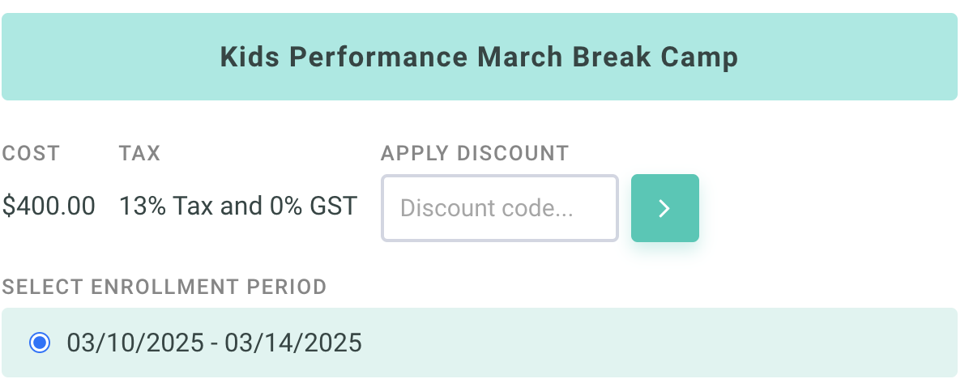This screenshot has width=969, height=379.
Task: Click the green arrow apply discount button
Action: pos(664,208)
